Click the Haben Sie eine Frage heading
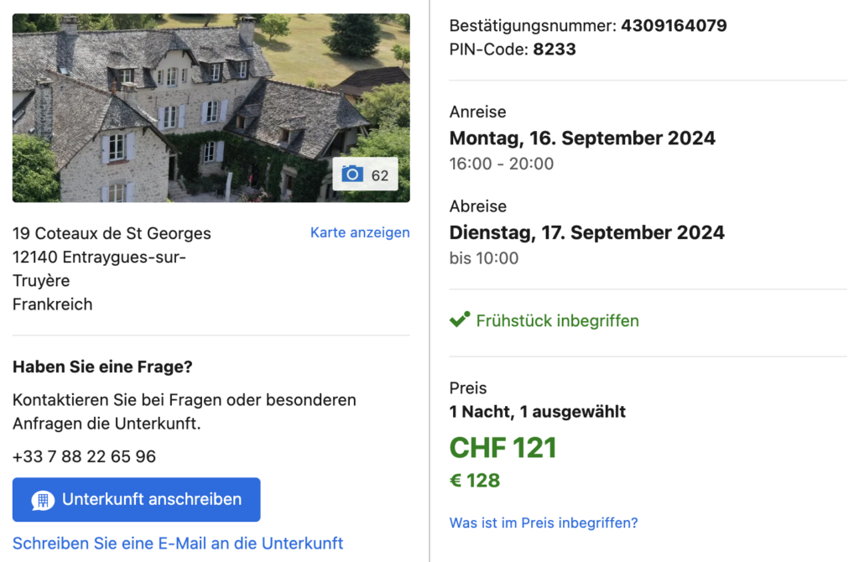The width and height of the screenshot is (859, 562). 102,367
